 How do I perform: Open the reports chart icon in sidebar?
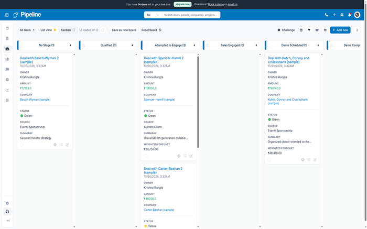click(x=7, y=90)
